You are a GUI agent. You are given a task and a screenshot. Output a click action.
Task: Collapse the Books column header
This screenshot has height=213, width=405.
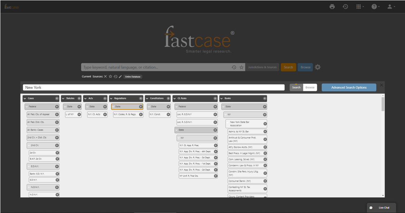point(222,98)
